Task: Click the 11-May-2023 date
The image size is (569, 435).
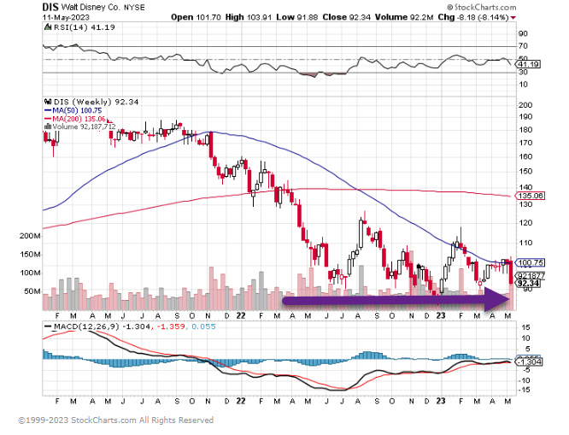Action: (66, 17)
